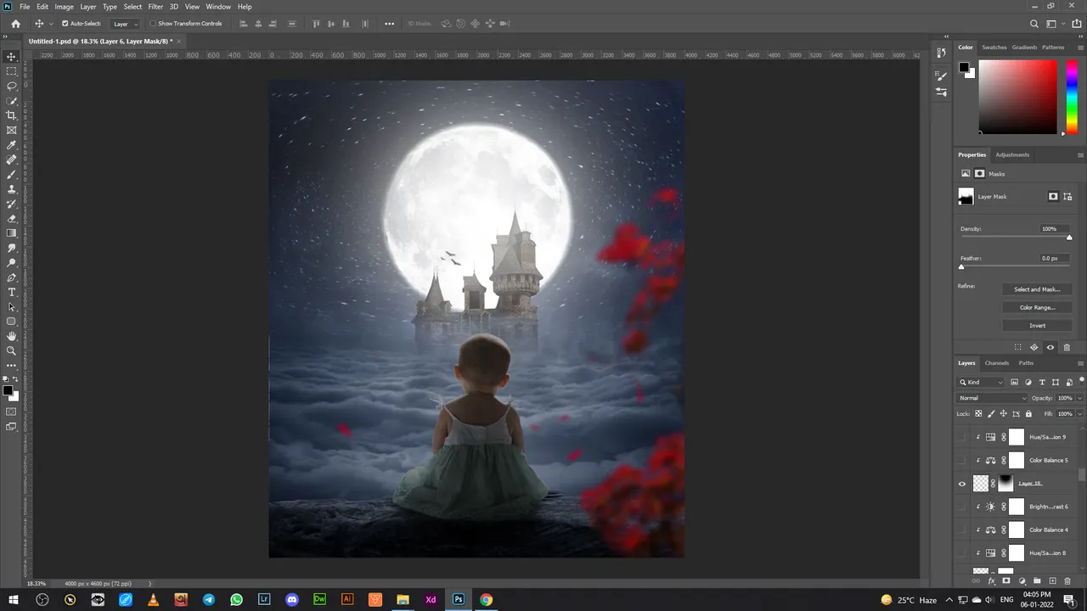Show the Hue/Saturation 9 layer

point(962,437)
